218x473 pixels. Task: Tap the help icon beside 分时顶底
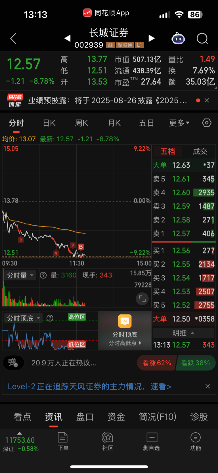[50, 318]
